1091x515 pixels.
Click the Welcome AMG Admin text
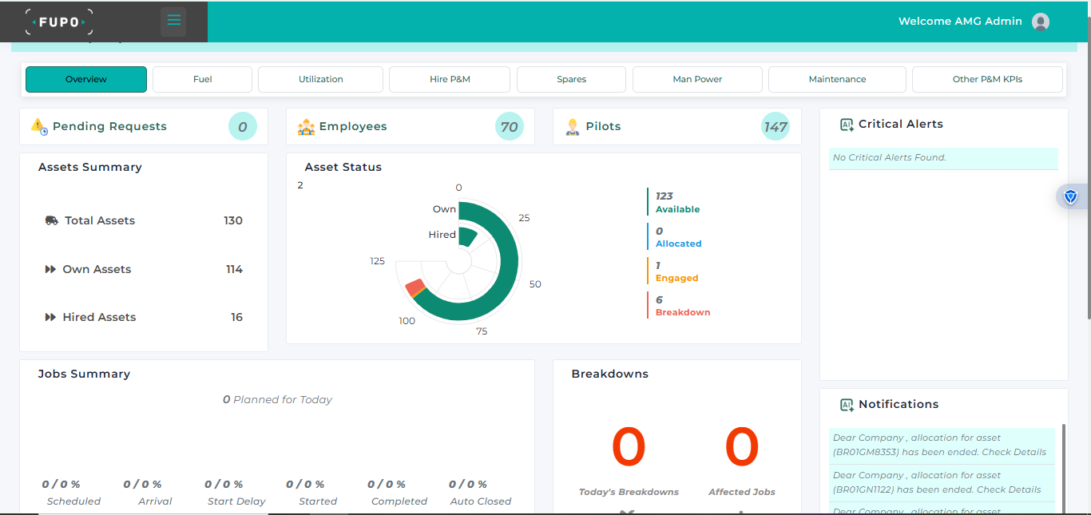[960, 22]
